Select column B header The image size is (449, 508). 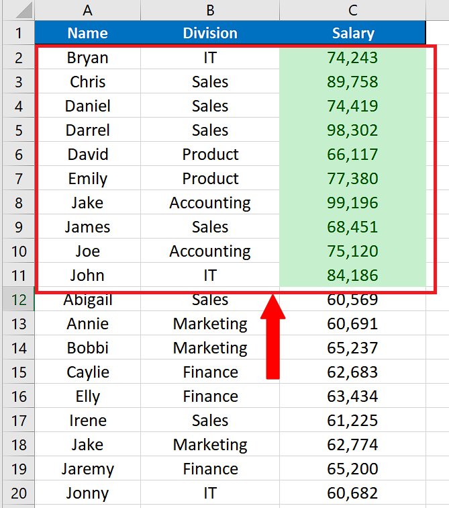tap(210, 10)
